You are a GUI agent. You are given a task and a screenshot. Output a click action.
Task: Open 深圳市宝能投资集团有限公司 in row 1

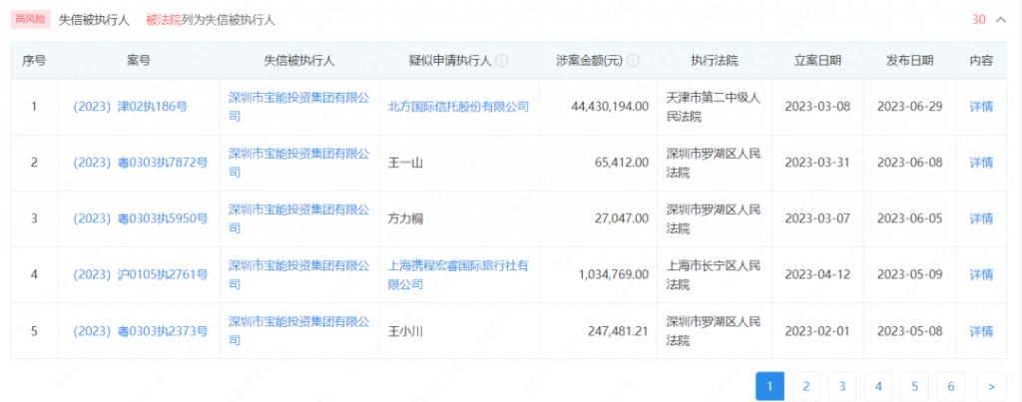click(x=298, y=107)
